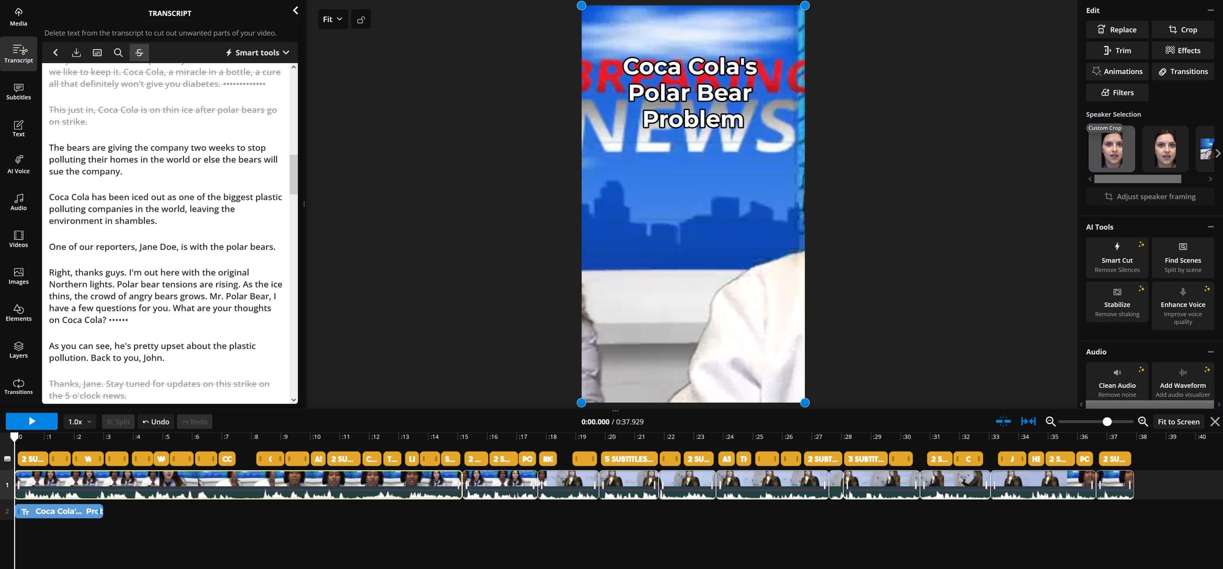The image size is (1223, 569).
Task: Click the download transcript icon
Action: pos(76,53)
